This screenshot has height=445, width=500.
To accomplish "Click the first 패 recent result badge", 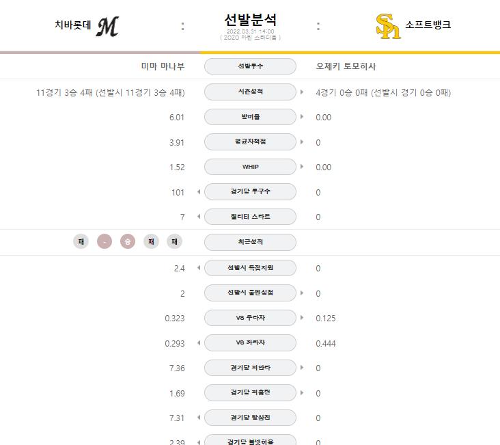I will click(81, 241).
